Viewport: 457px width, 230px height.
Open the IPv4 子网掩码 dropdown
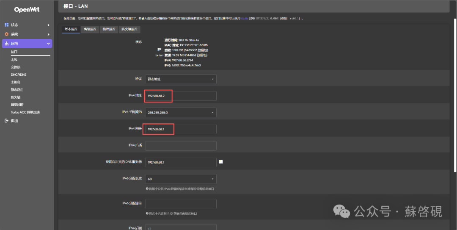pos(181,112)
